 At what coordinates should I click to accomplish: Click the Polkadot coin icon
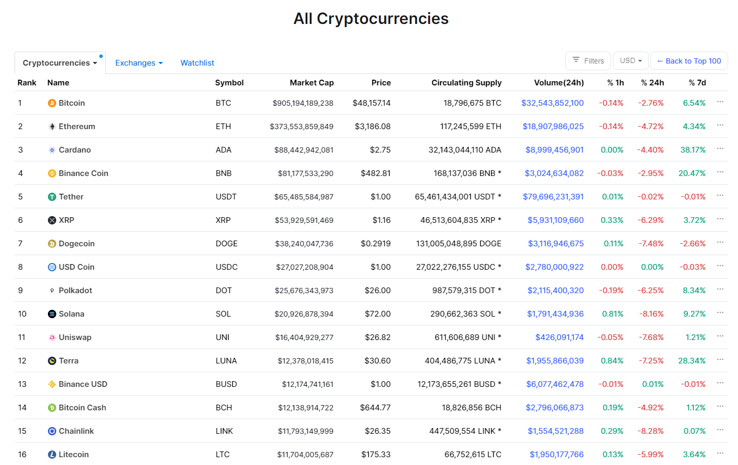point(52,291)
